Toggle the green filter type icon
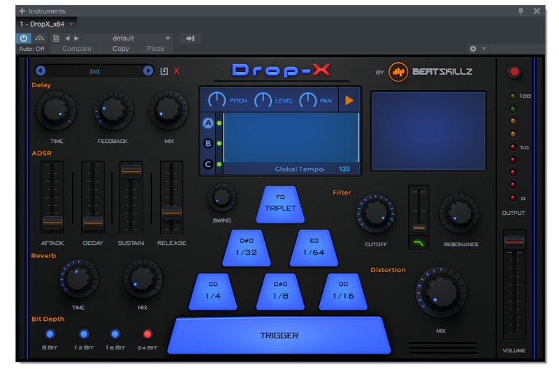The image size is (559, 369). point(419,243)
